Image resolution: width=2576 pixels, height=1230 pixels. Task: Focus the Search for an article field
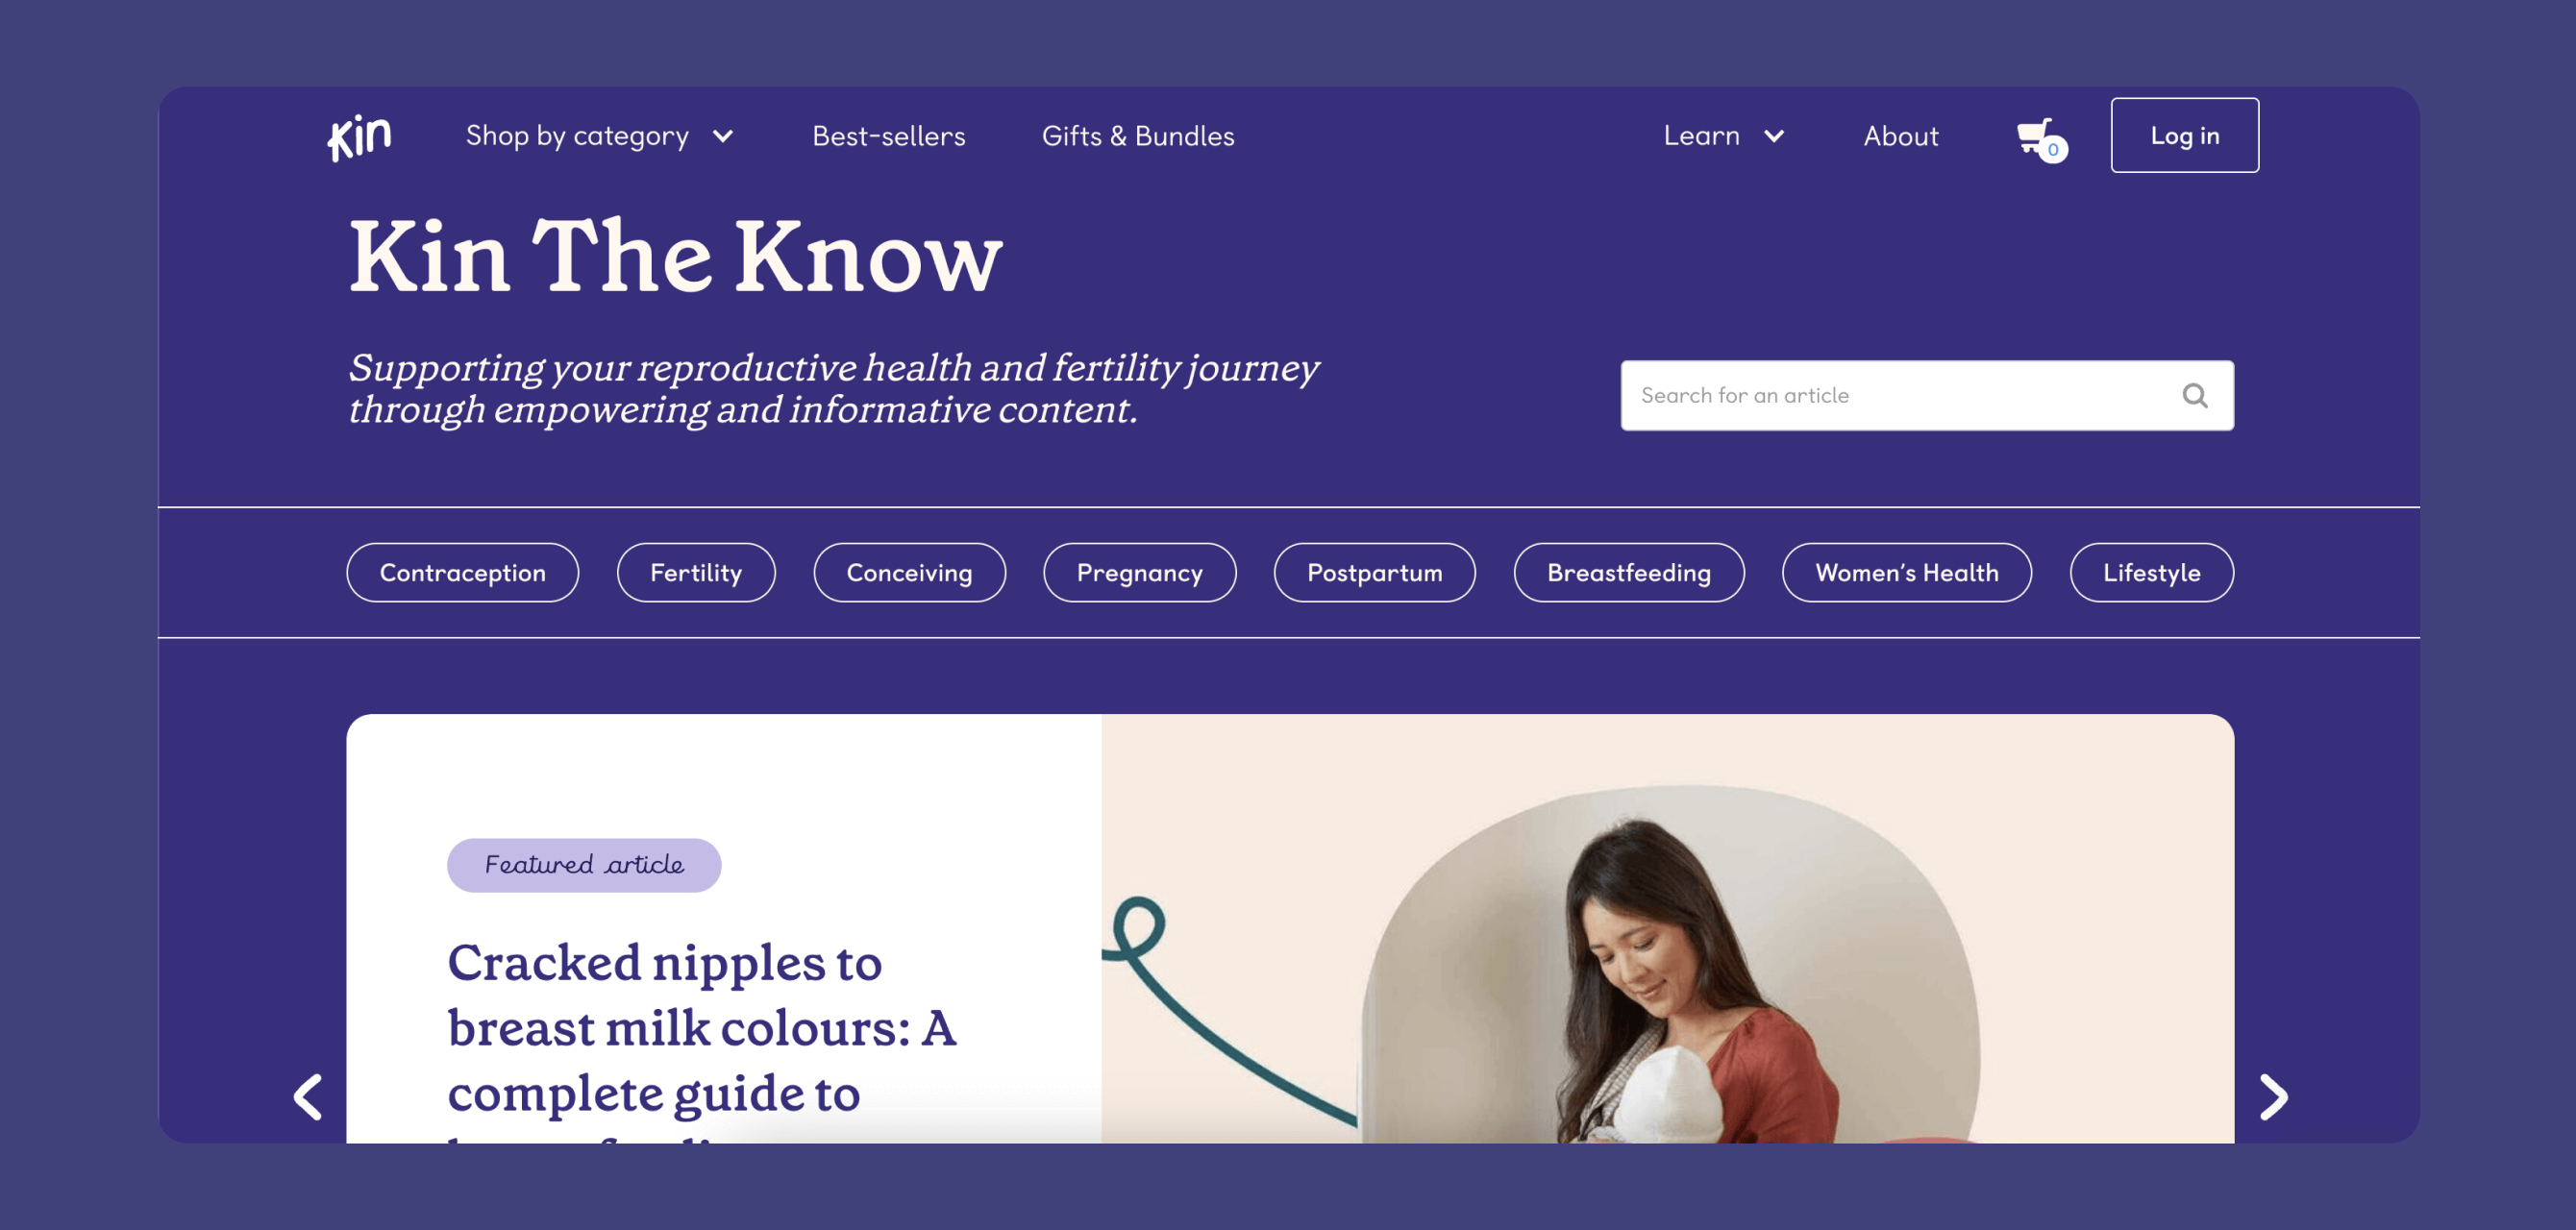point(1926,396)
